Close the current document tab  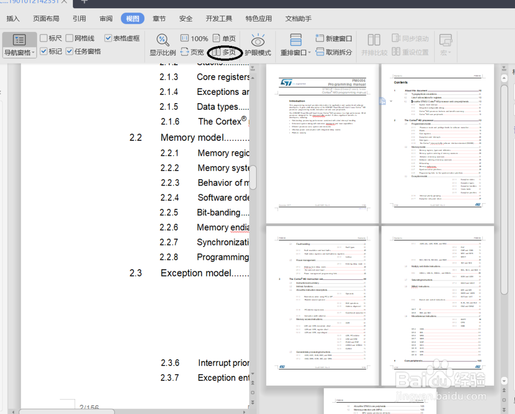pos(64,2)
